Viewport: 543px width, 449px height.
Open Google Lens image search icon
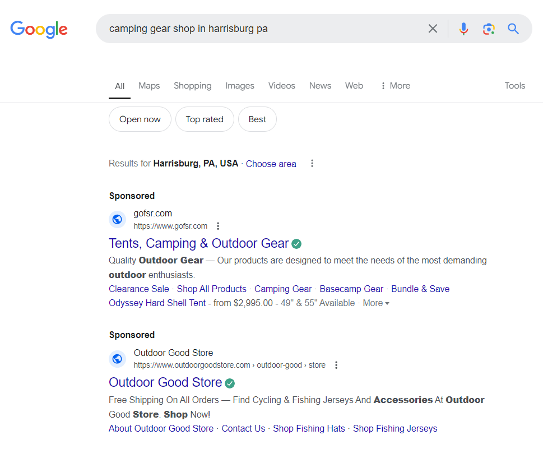pyautogui.click(x=489, y=29)
